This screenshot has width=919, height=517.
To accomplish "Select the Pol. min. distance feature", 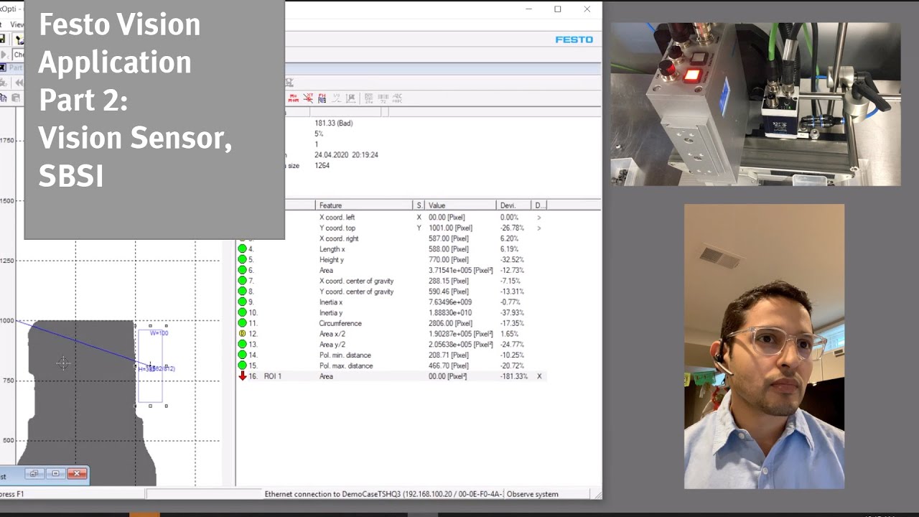I will point(345,355).
